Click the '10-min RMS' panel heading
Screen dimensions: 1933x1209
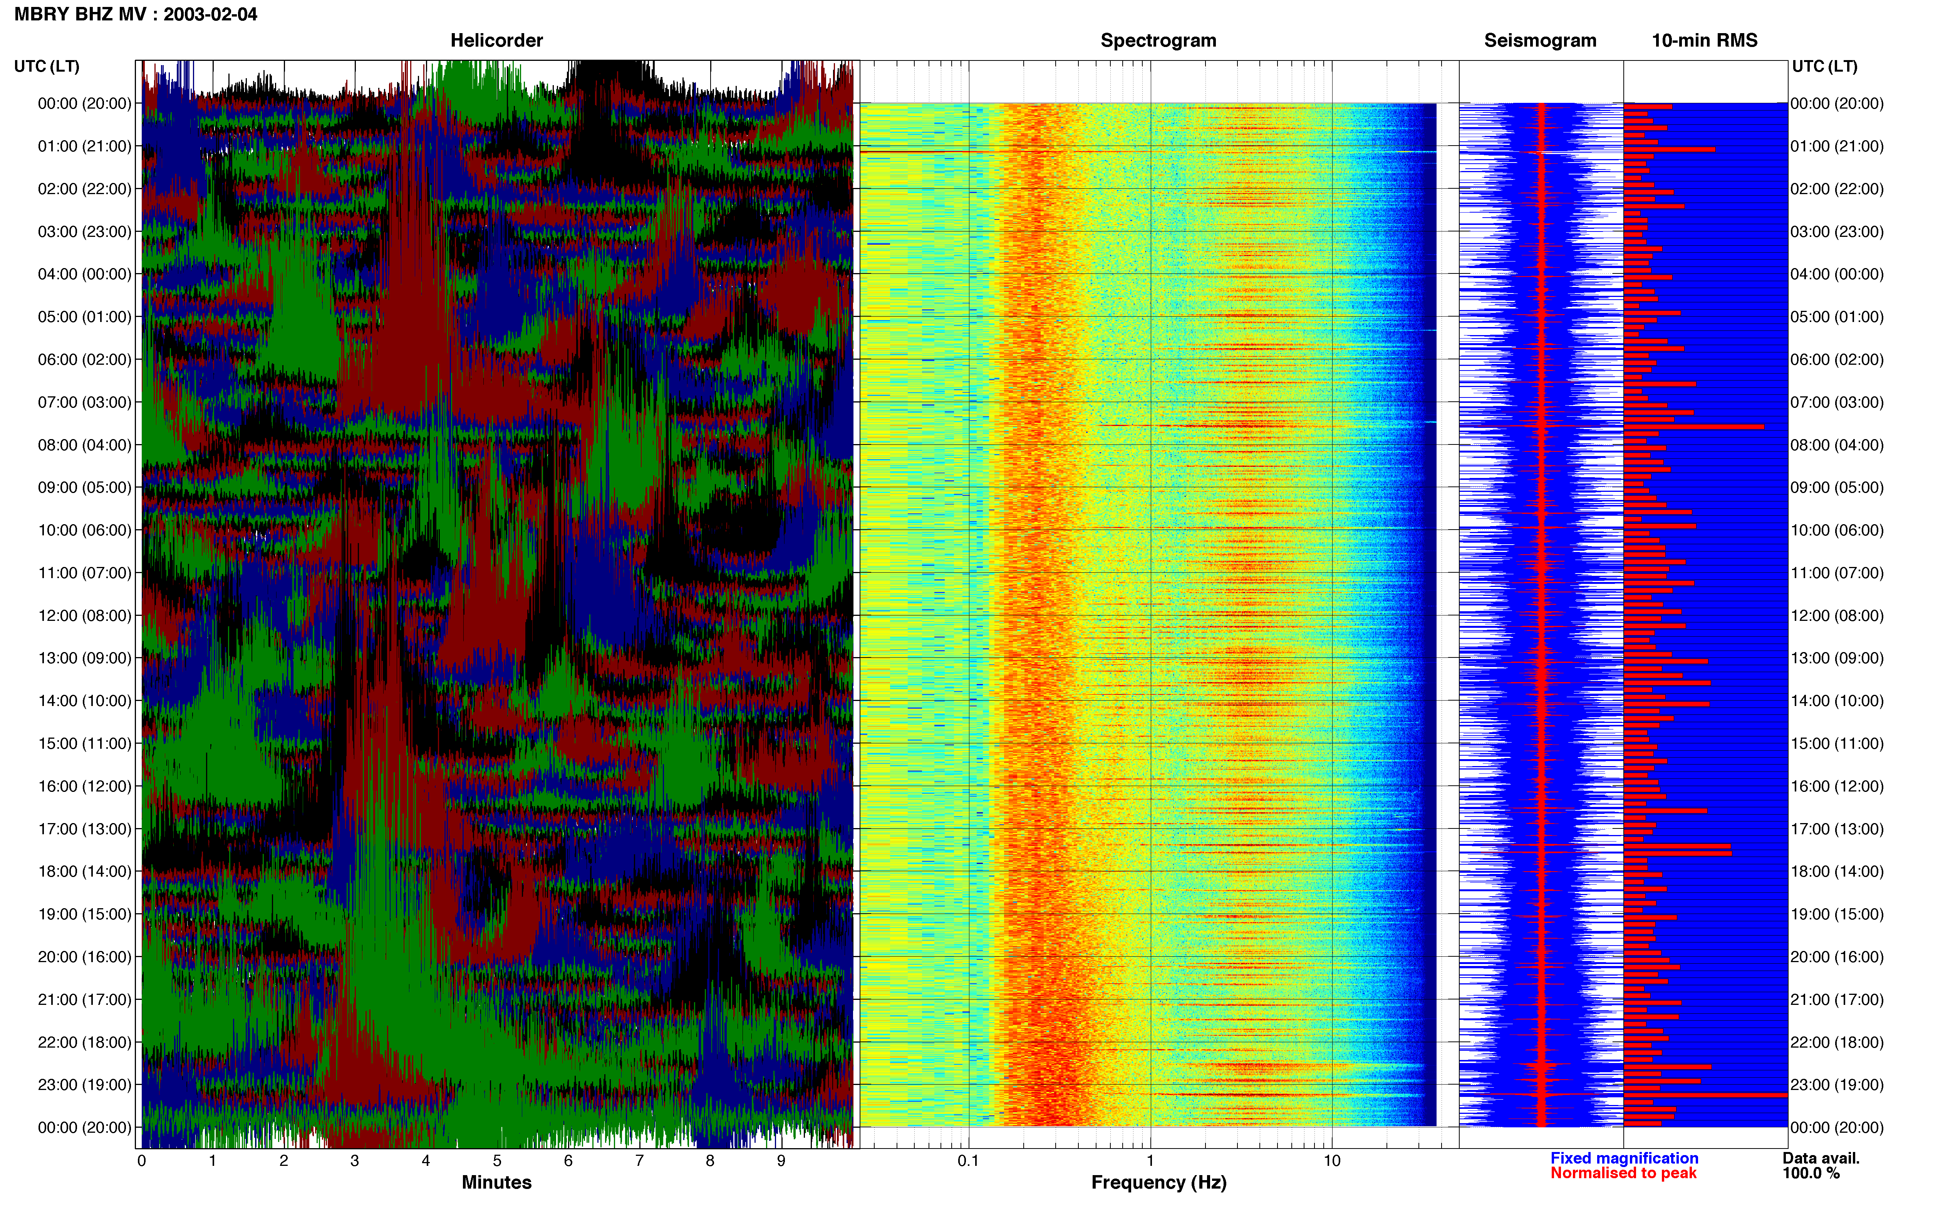[x=1704, y=41]
